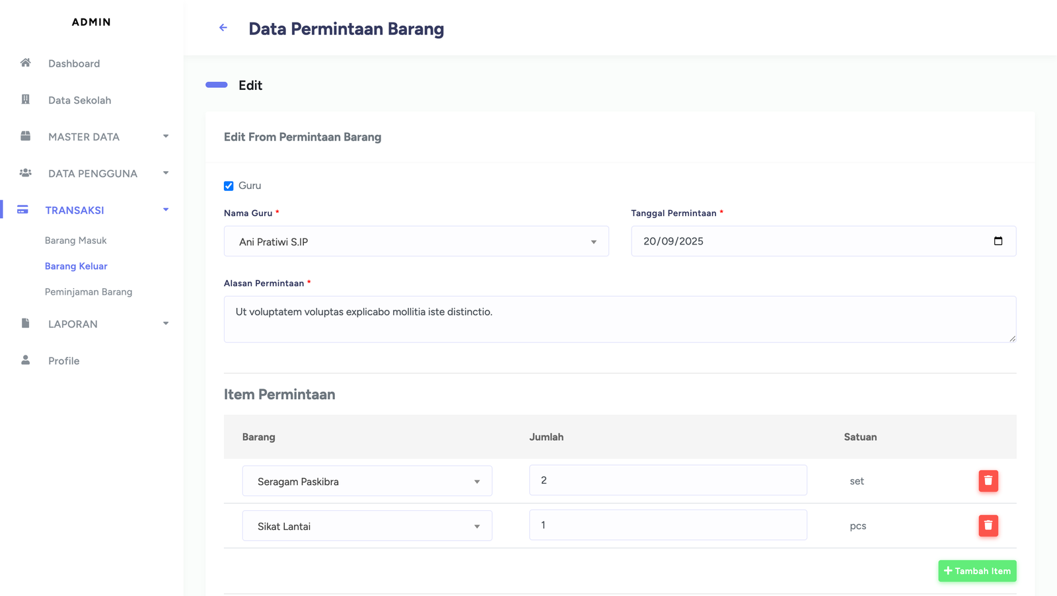Click the Data Pengguna users icon
The width and height of the screenshot is (1057, 596).
click(26, 173)
